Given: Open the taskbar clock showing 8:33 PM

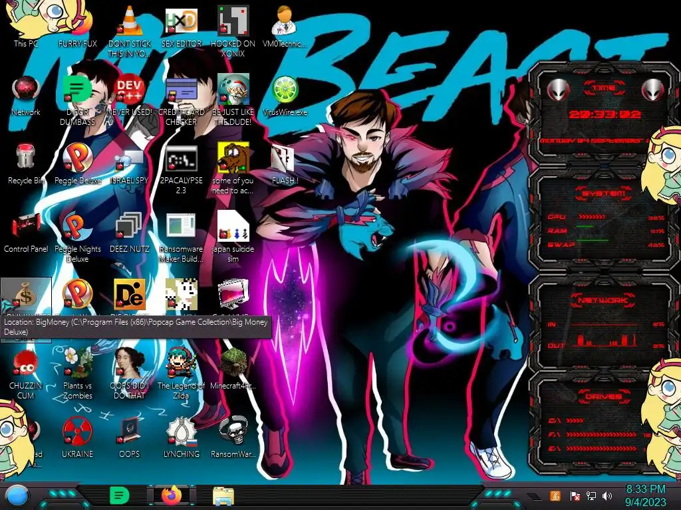Looking at the screenshot, I should pos(645,495).
